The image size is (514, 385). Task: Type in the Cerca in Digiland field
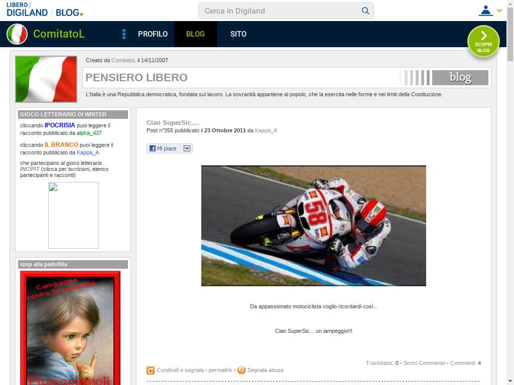pyautogui.click(x=281, y=11)
